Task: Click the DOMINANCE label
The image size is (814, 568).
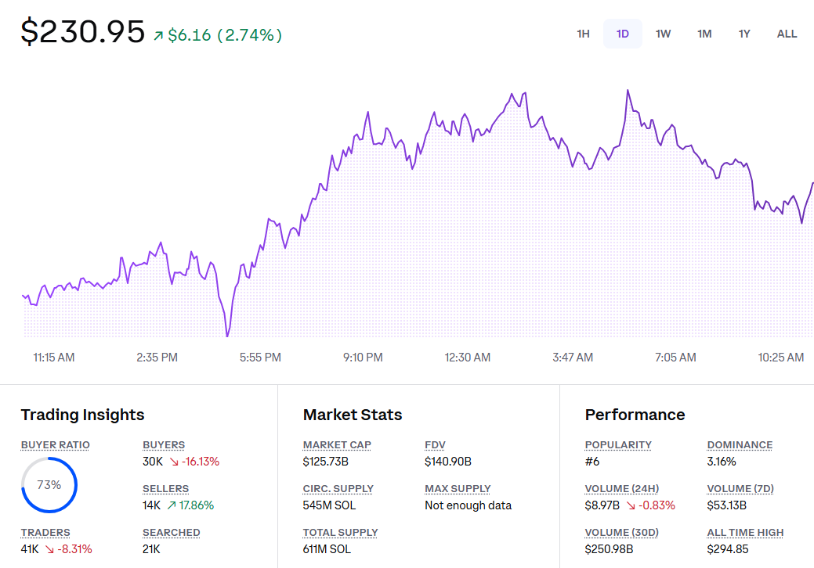Action: point(740,444)
